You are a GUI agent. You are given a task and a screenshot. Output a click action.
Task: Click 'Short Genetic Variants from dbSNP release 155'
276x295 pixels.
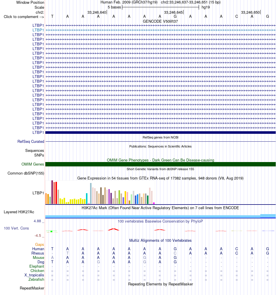(160, 169)
